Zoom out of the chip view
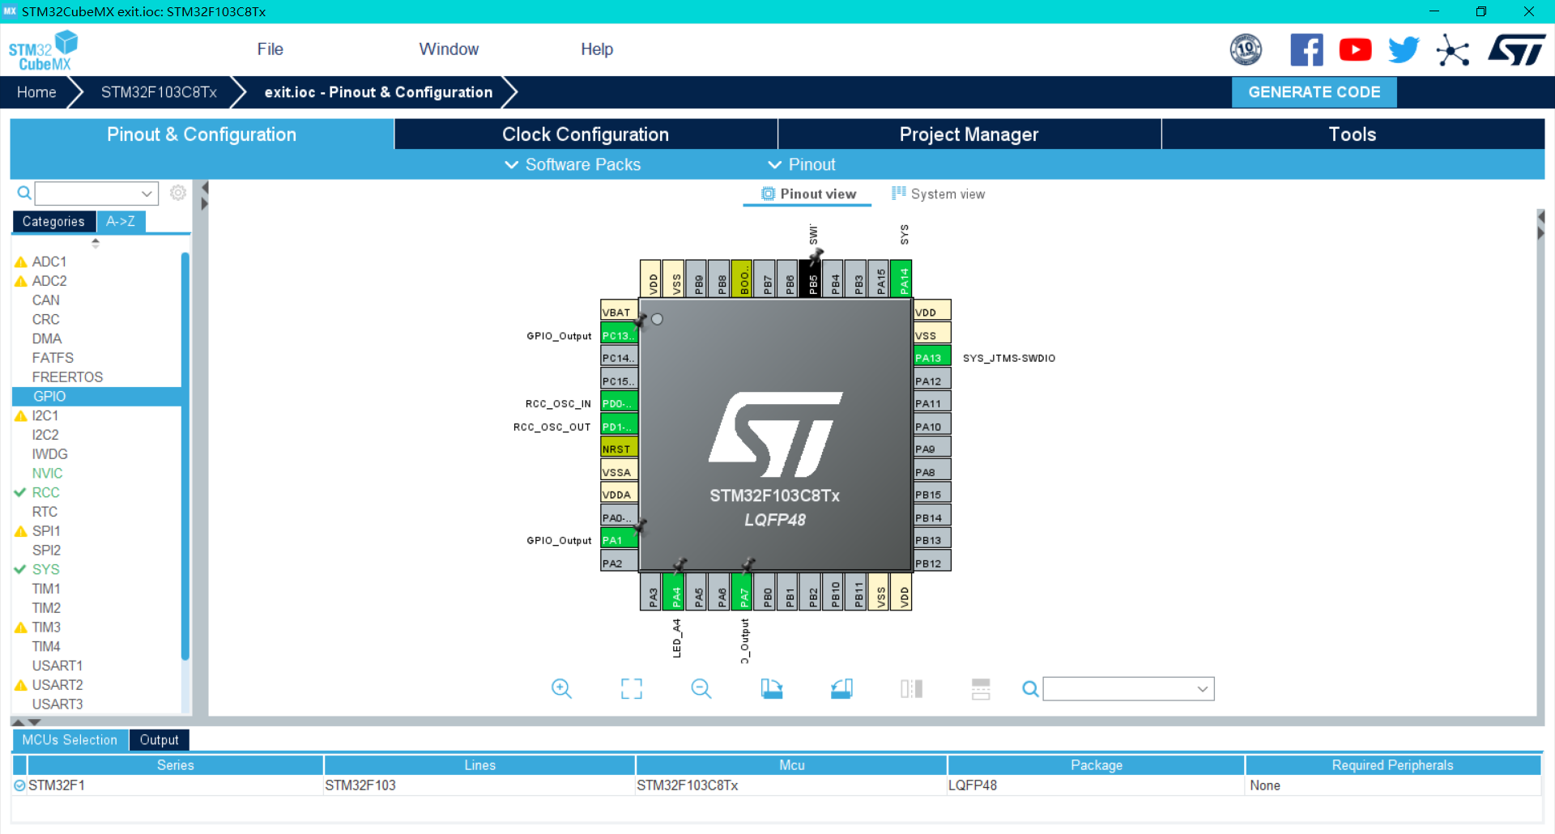The height and width of the screenshot is (834, 1555). [x=701, y=688]
